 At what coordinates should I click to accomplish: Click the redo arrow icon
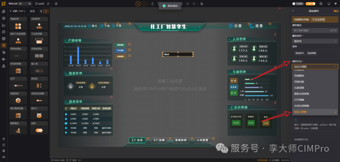pyautogui.click(x=144, y=4)
